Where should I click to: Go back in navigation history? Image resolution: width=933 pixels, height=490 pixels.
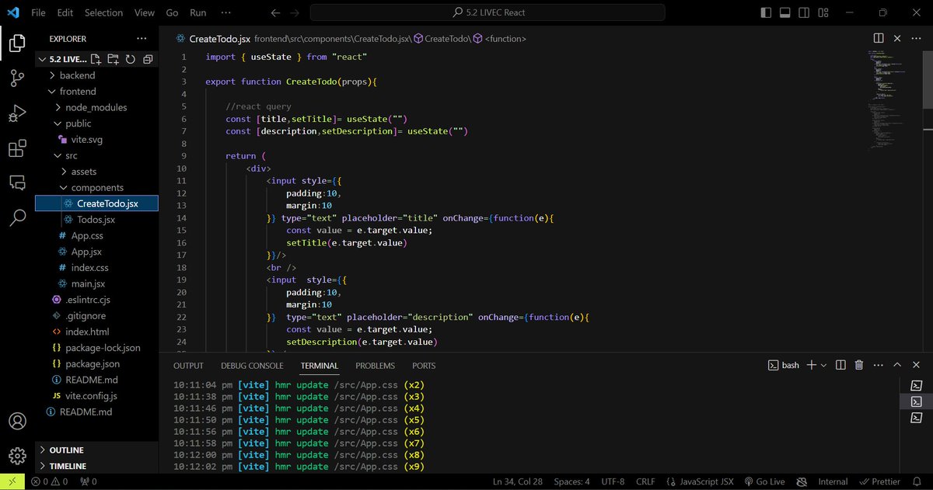[x=275, y=12]
